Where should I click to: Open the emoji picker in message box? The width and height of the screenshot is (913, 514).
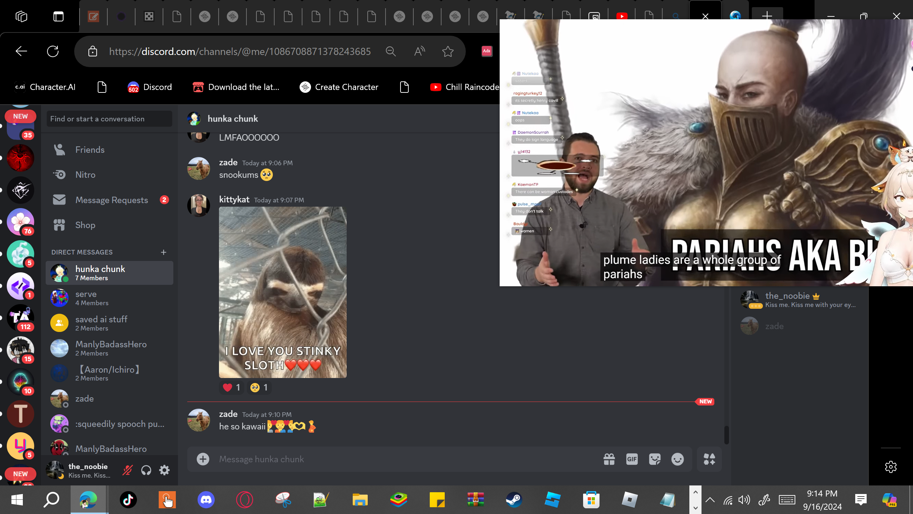coord(678,459)
